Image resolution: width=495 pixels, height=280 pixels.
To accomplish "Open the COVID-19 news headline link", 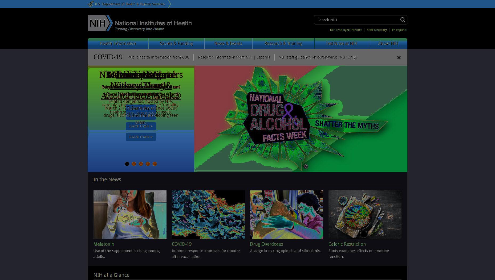I will coord(182,244).
